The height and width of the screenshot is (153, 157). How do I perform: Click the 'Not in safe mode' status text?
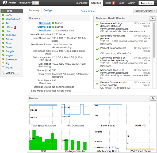pos(62,91)
